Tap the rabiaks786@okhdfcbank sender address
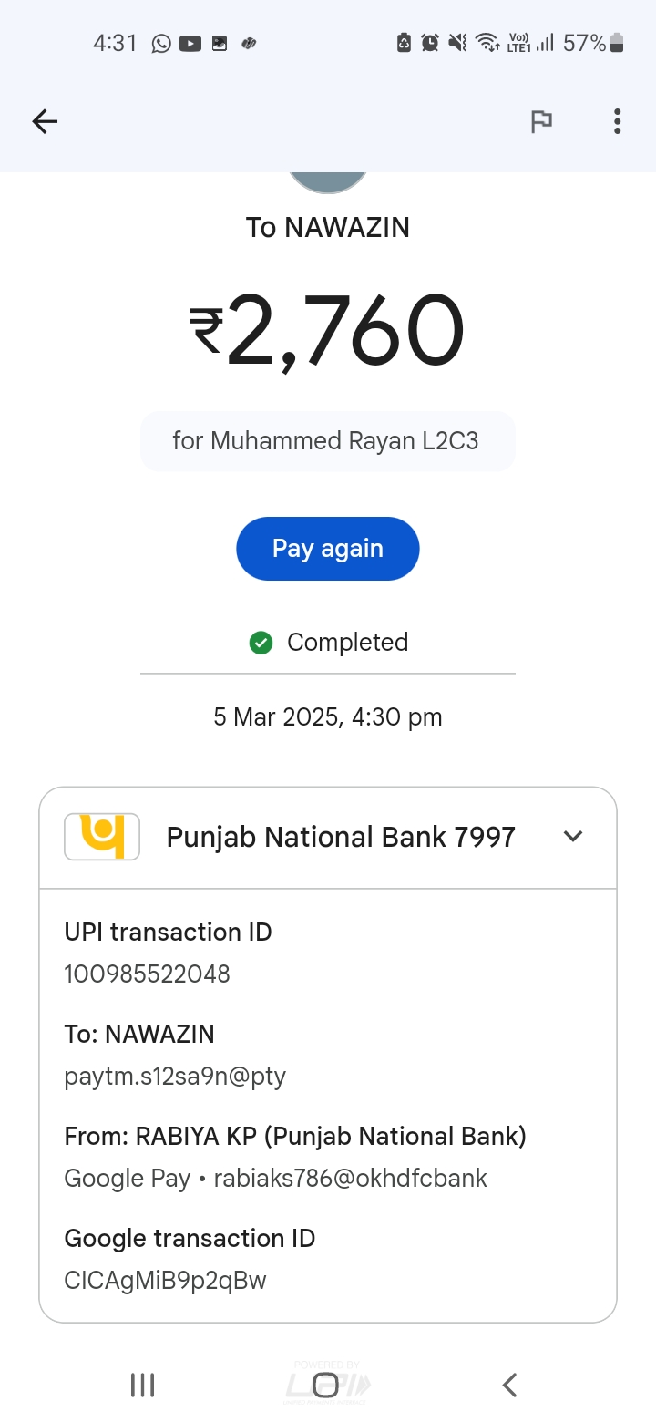This screenshot has width=656, height=1422. pos(350,1178)
